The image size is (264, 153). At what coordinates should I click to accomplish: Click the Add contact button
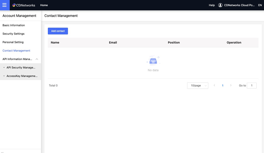tap(58, 31)
